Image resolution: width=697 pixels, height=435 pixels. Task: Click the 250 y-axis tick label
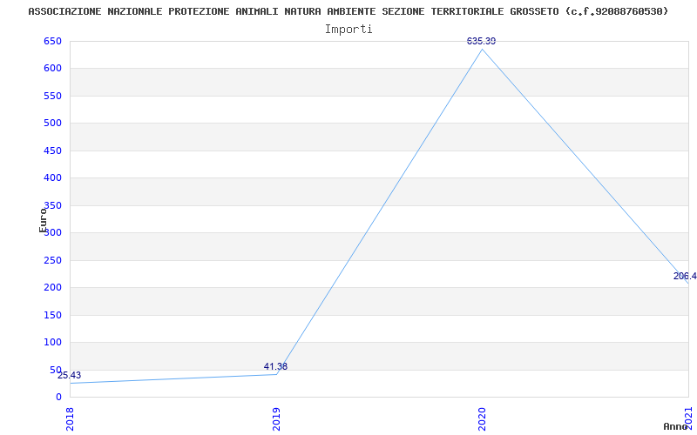pos(52,260)
